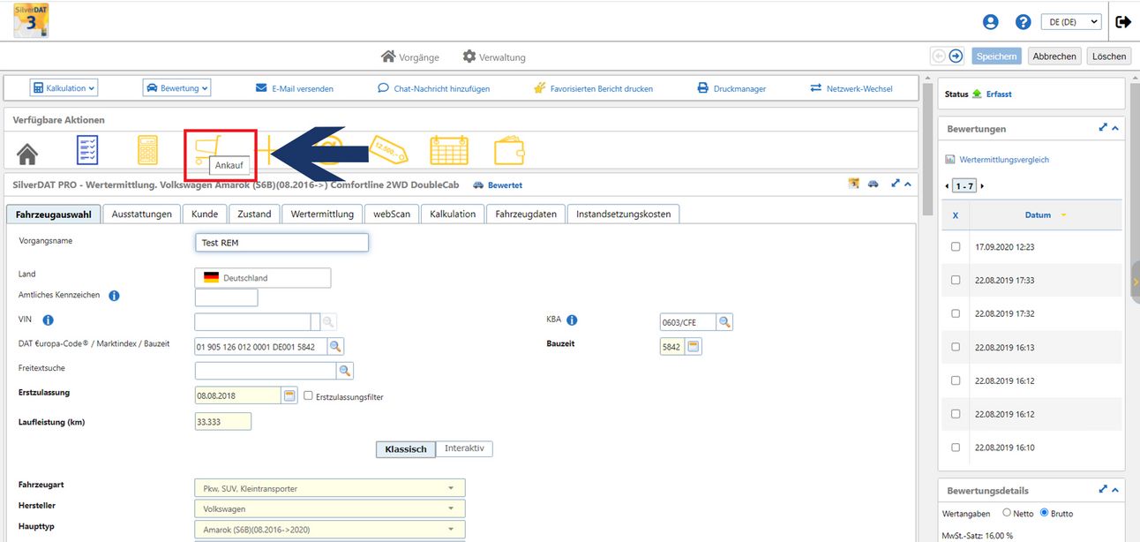This screenshot has width=1140, height=542.
Task: Open the DE (DE) language selector
Action: click(1071, 22)
